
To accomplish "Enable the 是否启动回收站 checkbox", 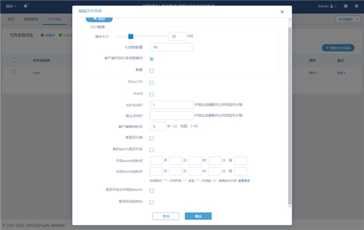I will click(152, 202).
